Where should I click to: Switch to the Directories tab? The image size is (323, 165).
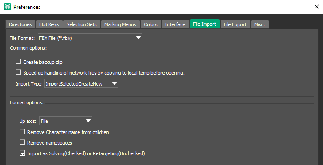click(20, 24)
